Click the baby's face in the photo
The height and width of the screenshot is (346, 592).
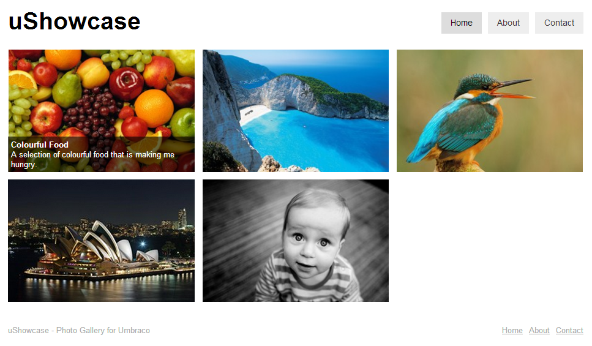click(312, 238)
